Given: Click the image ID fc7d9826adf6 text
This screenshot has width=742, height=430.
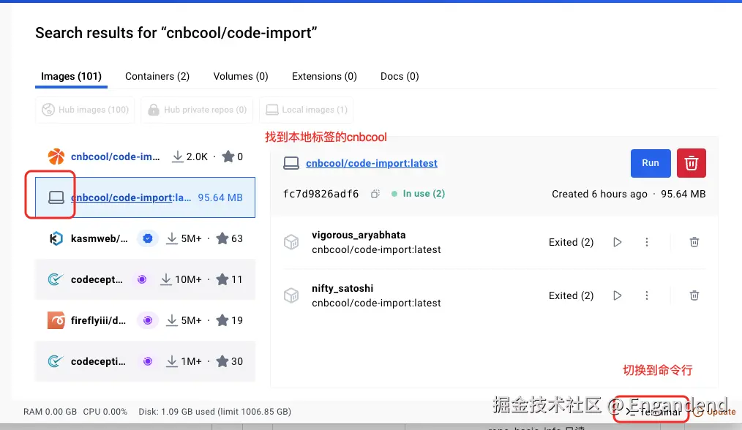Looking at the screenshot, I should point(321,194).
